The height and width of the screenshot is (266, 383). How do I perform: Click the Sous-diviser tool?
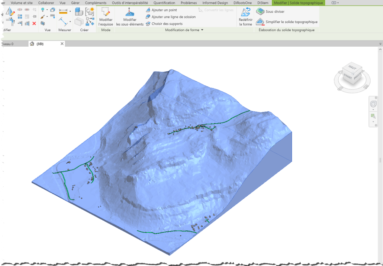(271, 12)
